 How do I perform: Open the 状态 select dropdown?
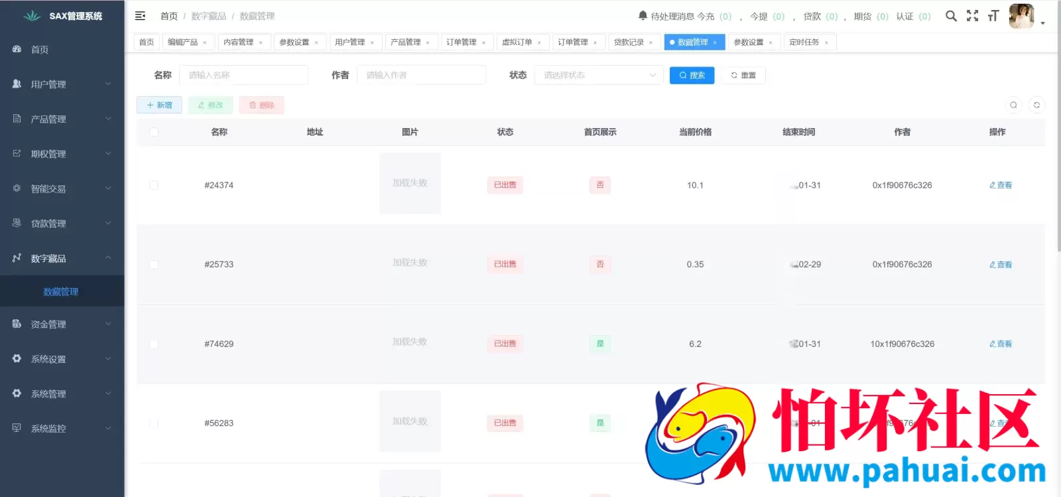[x=599, y=75]
